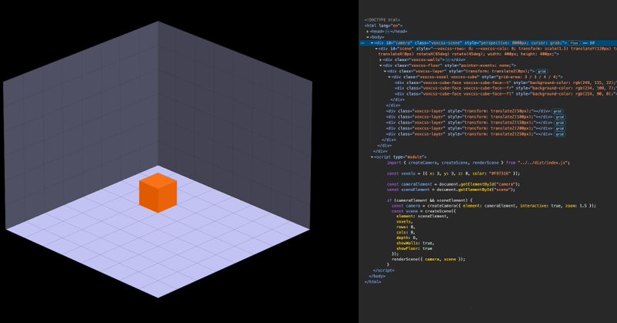Click the orange cube's top face

pos(158,180)
